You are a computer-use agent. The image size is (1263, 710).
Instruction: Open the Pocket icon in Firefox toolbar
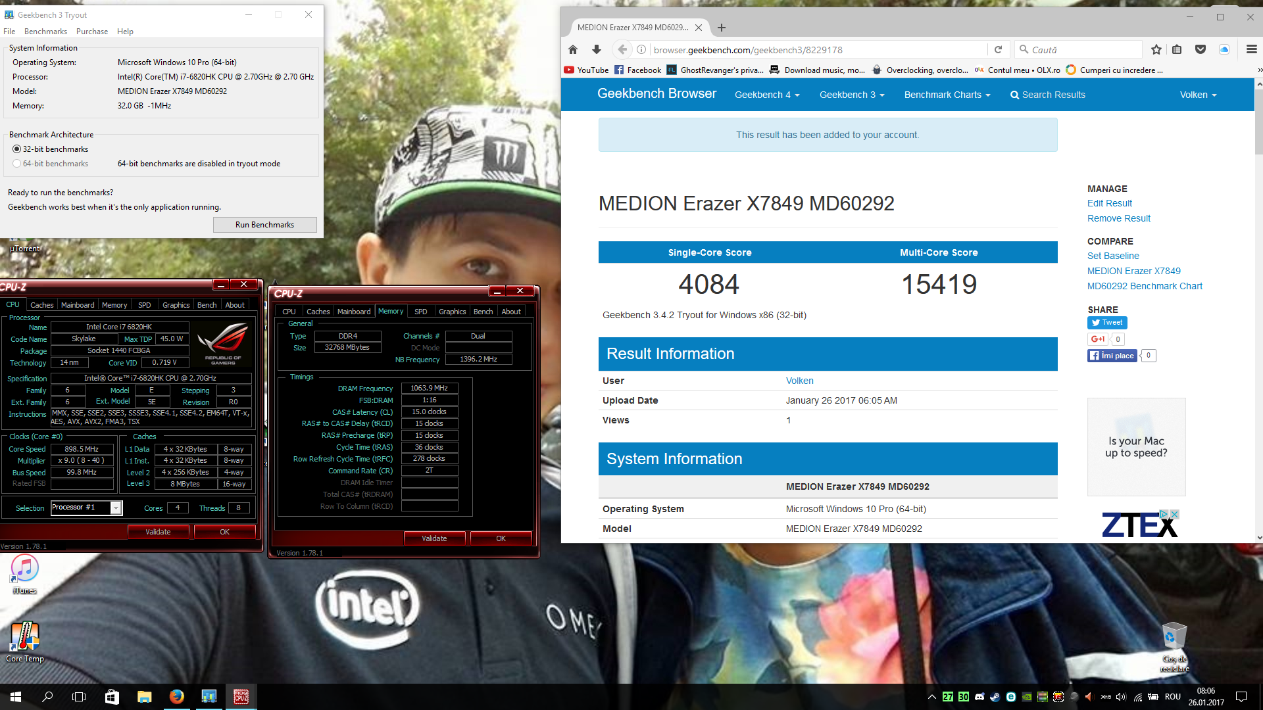tap(1201, 49)
